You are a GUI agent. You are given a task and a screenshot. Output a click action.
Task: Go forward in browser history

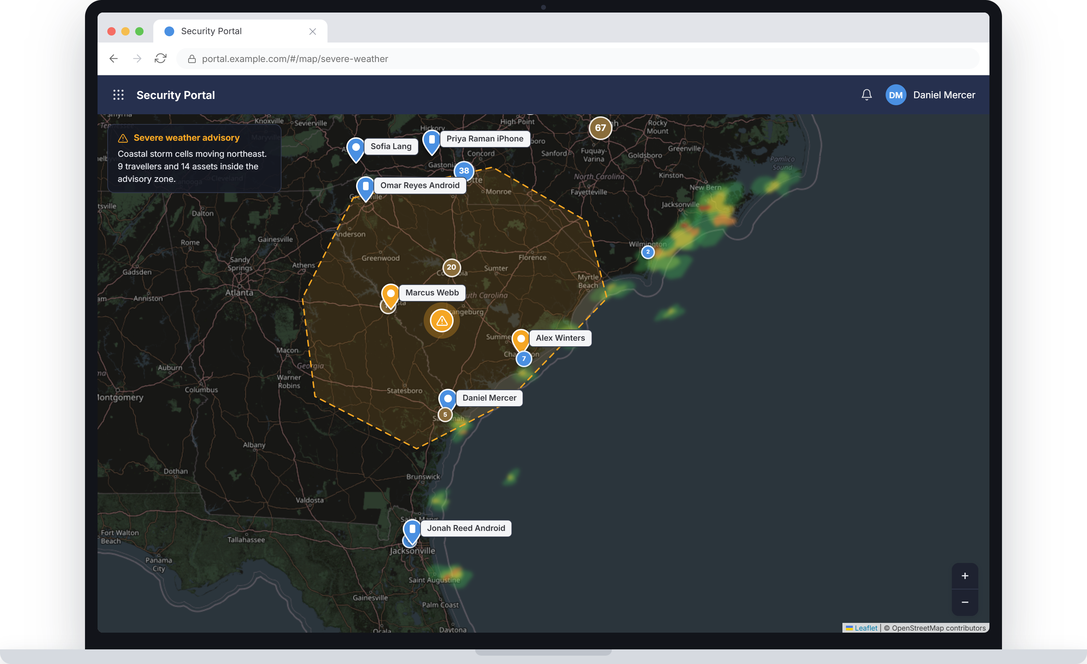pos(137,59)
